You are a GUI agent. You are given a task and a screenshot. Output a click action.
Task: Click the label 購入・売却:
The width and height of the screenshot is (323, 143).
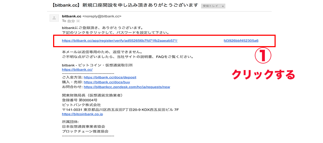(72, 82)
